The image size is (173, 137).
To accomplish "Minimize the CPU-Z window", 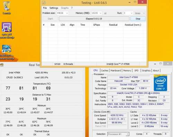I will point(155,64).
